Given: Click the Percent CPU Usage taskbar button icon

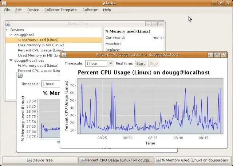Looking at the screenshot, I should click(x=82, y=160).
